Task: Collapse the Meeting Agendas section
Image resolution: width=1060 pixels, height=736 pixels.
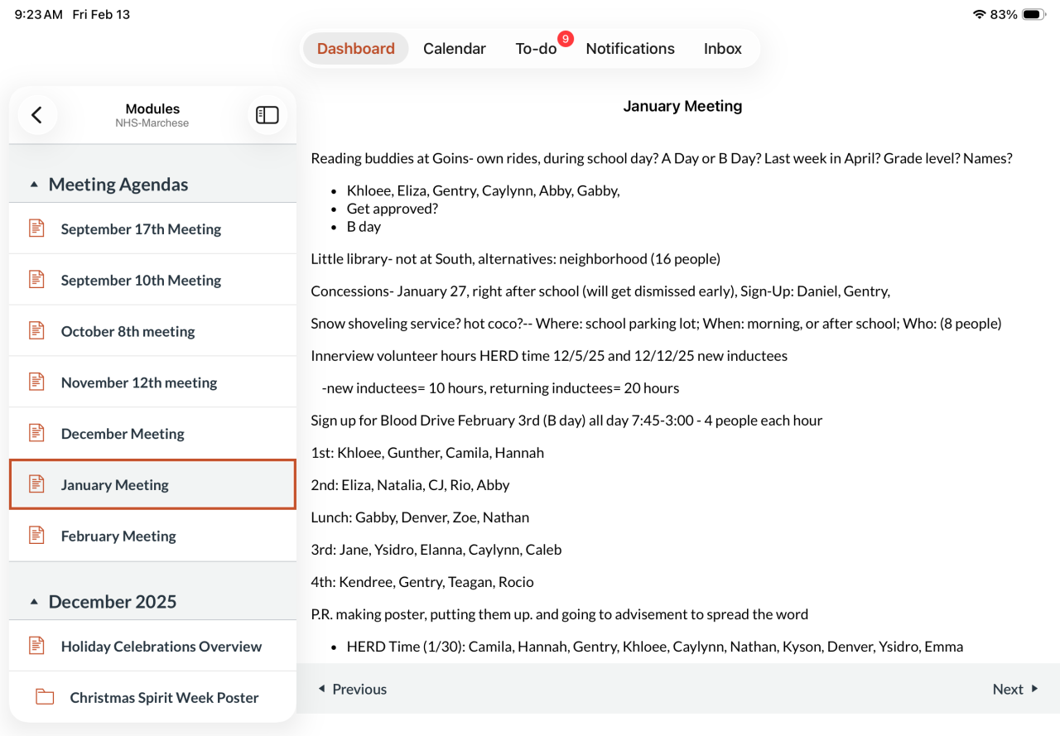Action: [34, 185]
